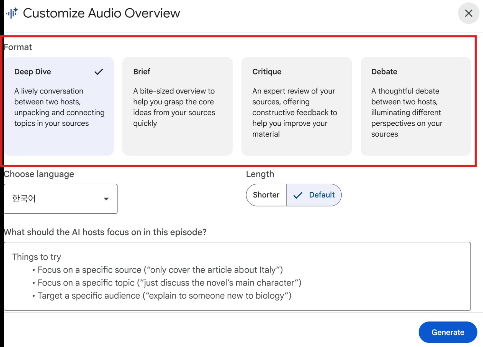Close the Customize Audio Overview dialog
The height and width of the screenshot is (347, 483).
(469, 13)
